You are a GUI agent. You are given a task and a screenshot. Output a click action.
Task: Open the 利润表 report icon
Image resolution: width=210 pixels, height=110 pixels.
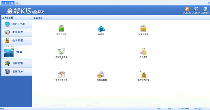click(x=101, y=29)
